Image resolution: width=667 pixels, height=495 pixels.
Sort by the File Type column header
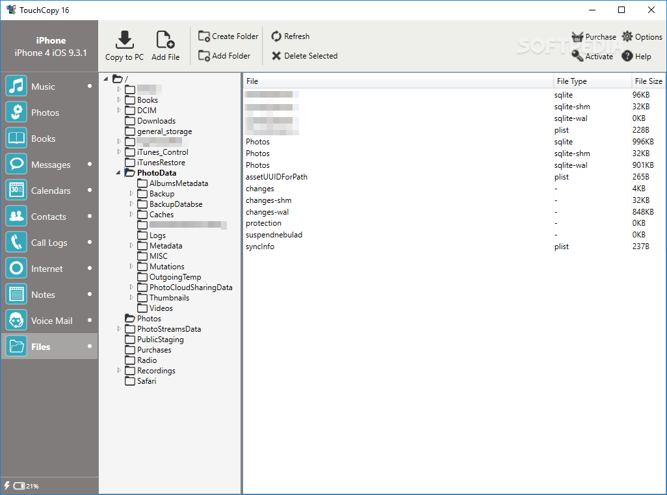(x=592, y=81)
